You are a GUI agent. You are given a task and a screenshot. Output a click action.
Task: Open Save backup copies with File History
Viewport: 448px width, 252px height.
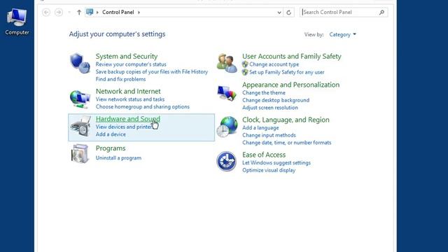click(x=152, y=71)
